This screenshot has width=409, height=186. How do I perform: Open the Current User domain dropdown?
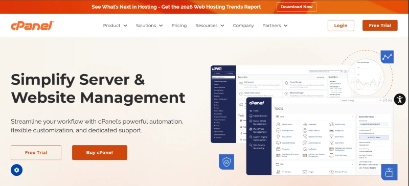[x=374, y=124]
